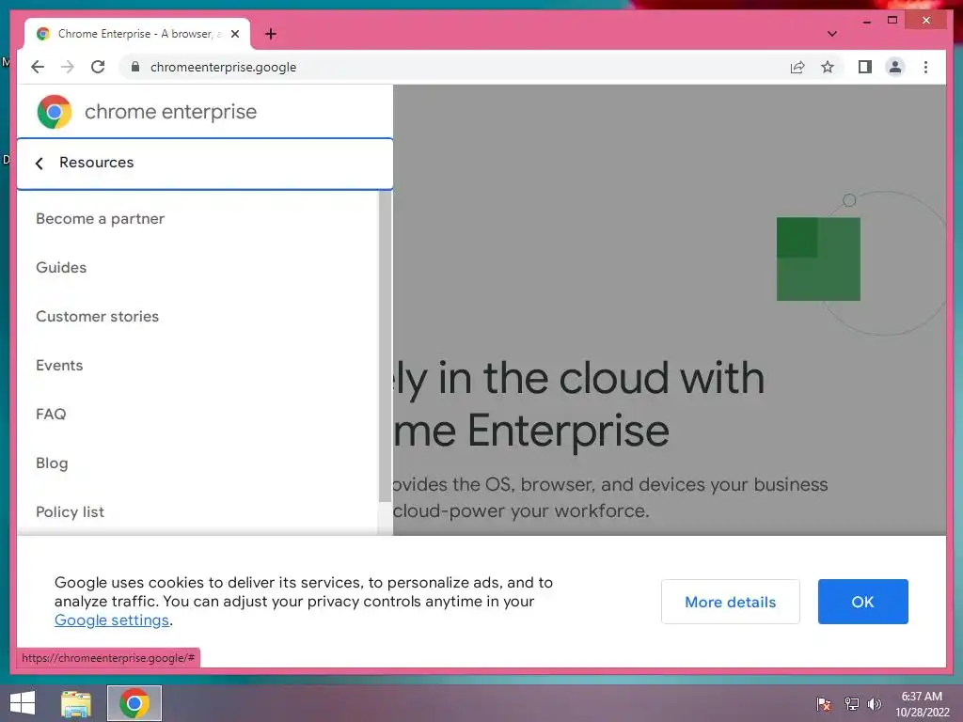Screen dimensions: 963x722
Task: Click the padlock site info icon
Action: 135,67
